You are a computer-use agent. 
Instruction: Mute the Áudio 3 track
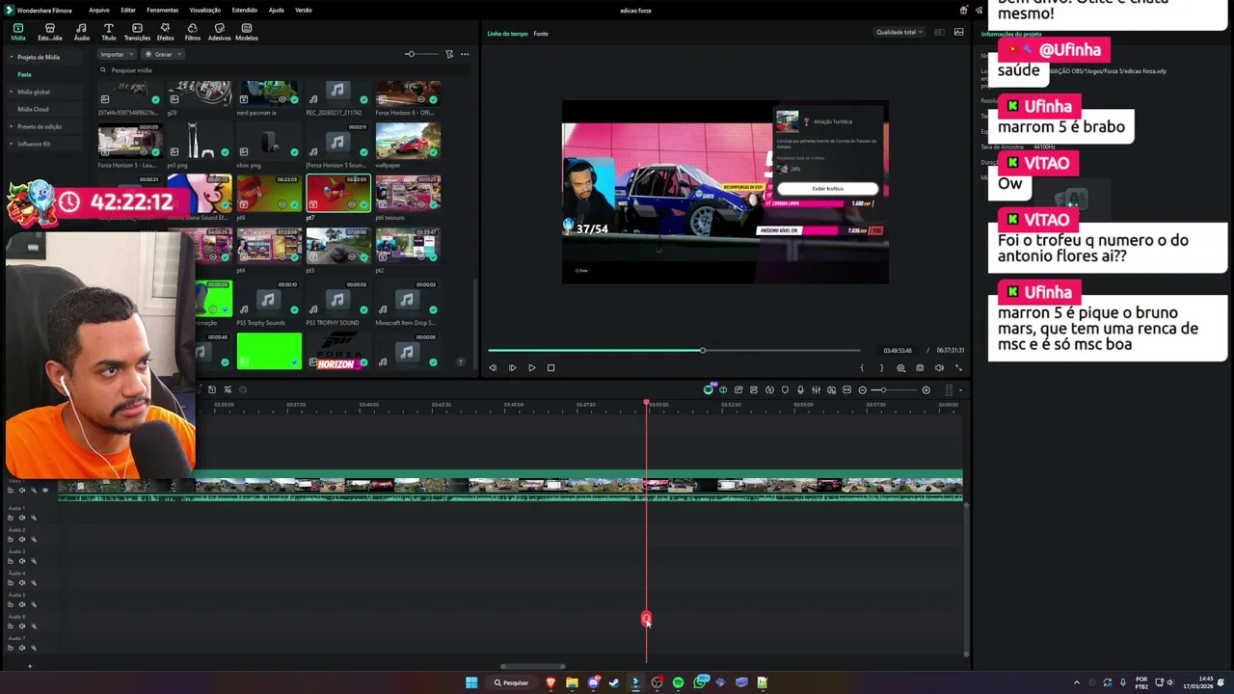click(22, 561)
